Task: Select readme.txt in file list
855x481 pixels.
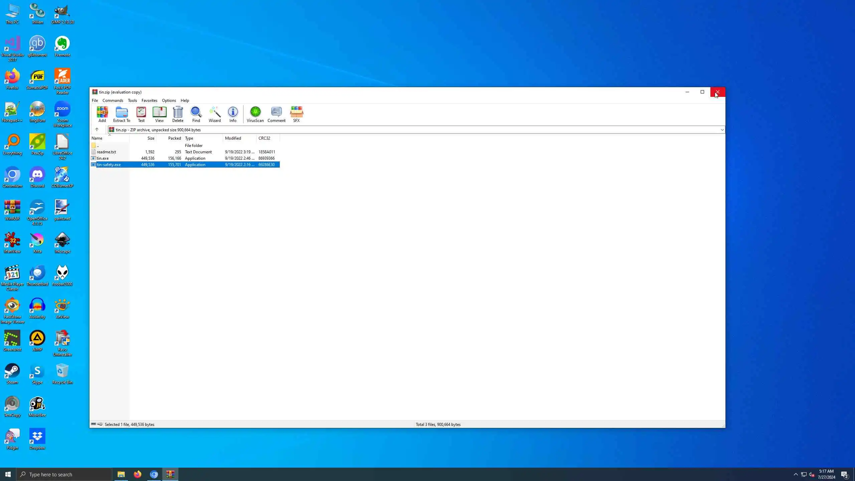Action: [x=106, y=152]
